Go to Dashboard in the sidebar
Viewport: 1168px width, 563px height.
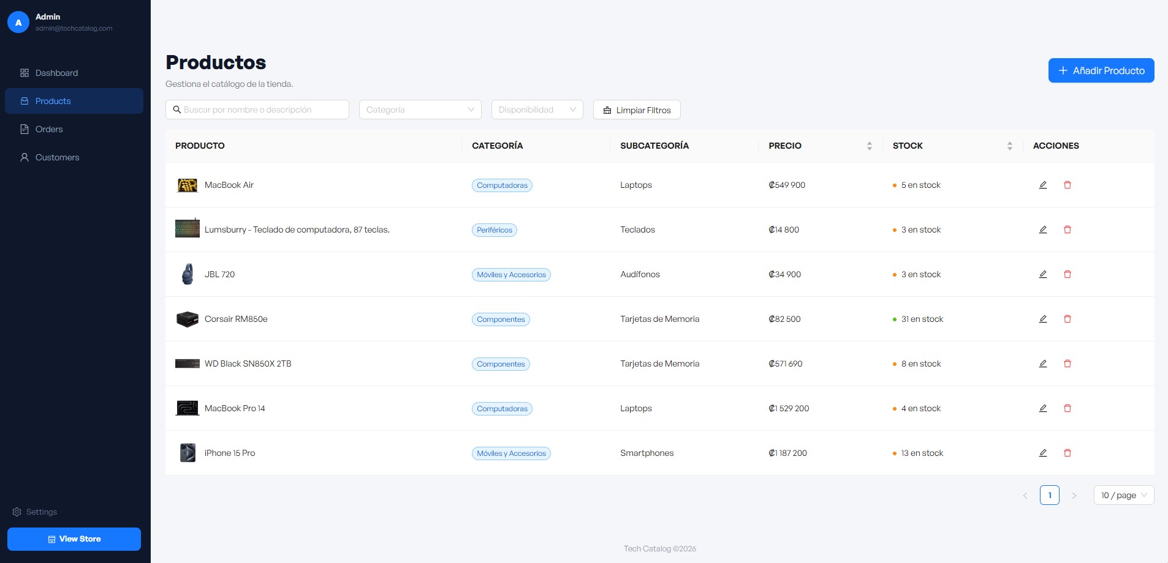pos(56,73)
